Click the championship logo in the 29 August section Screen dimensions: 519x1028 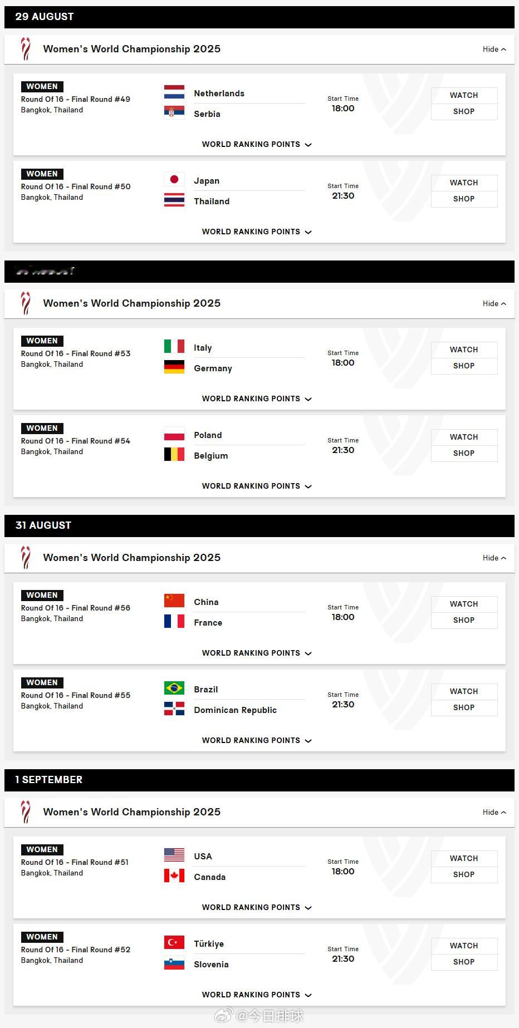click(x=26, y=49)
